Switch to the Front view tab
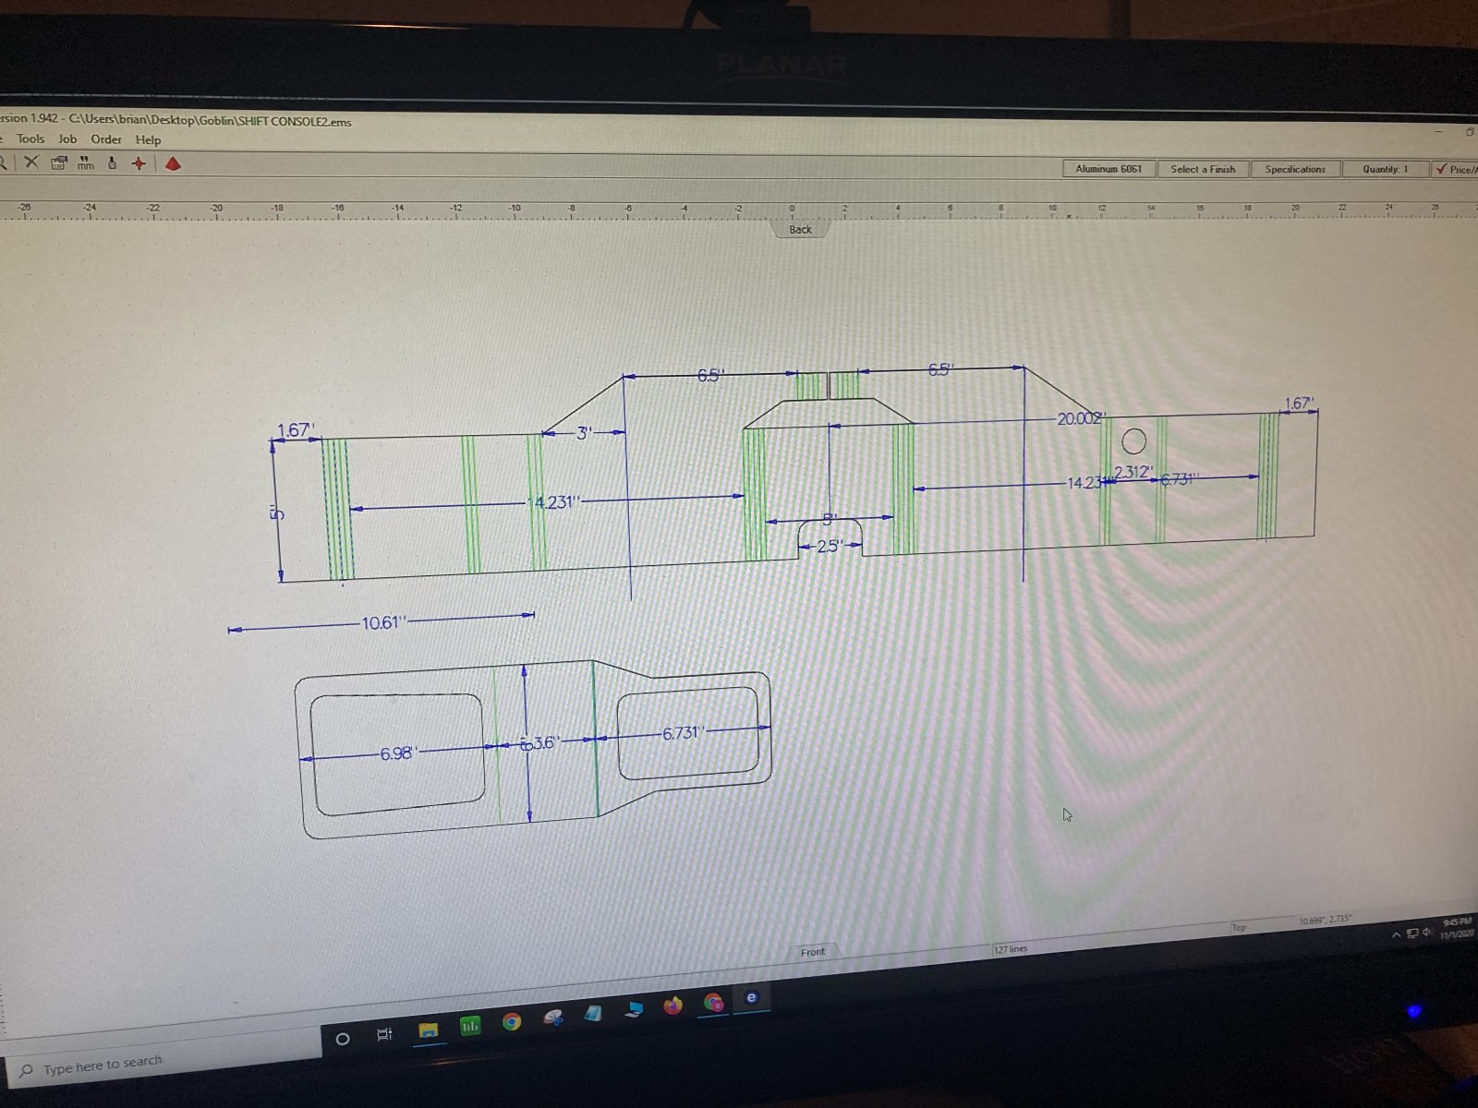The image size is (1478, 1108). (x=813, y=952)
